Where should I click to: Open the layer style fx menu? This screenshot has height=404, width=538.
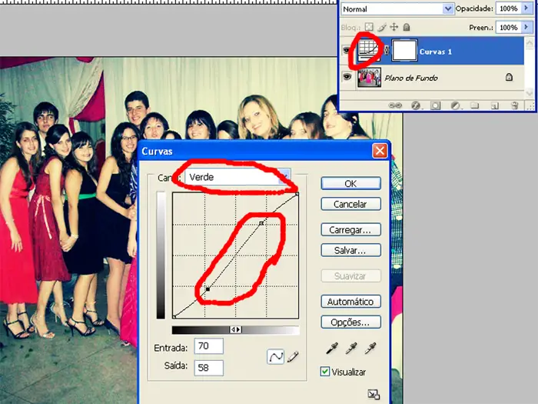[x=416, y=105]
